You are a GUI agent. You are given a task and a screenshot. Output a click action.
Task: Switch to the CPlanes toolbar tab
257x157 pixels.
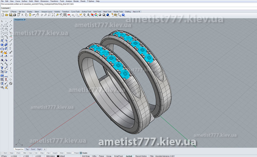[x=13, y=12]
